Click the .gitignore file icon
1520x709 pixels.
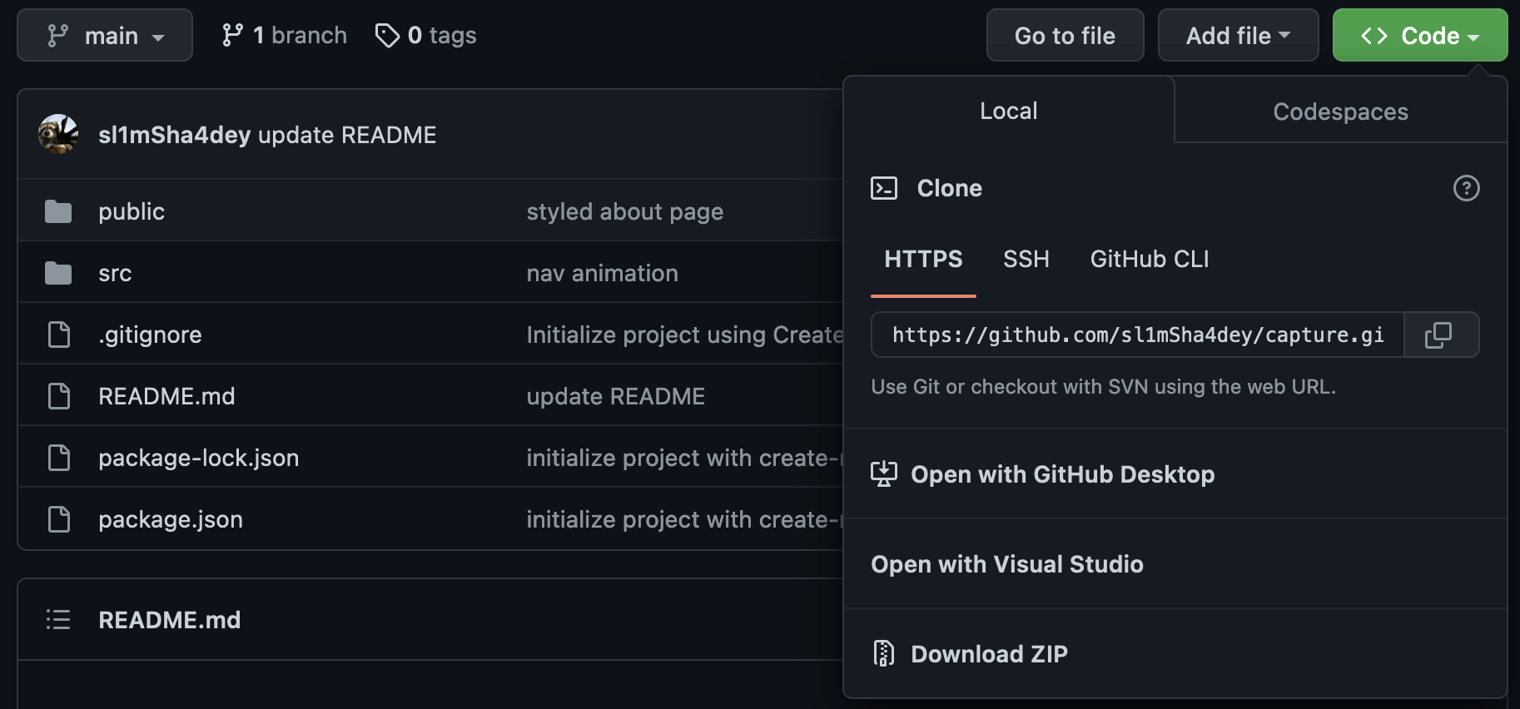click(x=59, y=335)
